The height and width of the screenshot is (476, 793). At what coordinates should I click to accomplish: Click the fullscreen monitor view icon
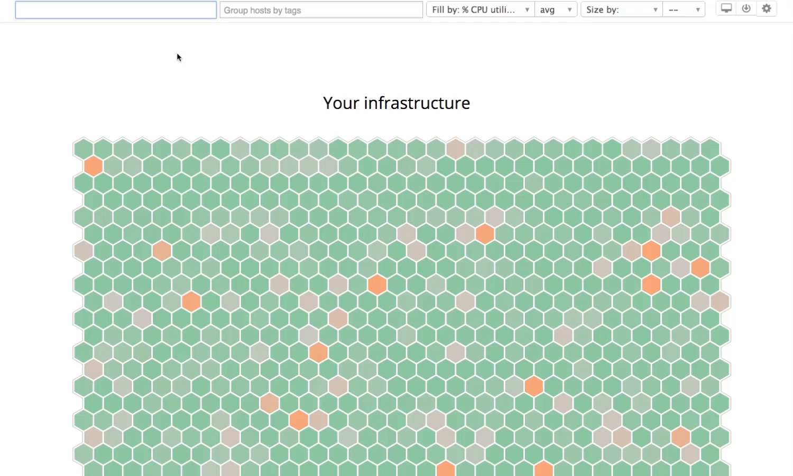[x=726, y=8]
